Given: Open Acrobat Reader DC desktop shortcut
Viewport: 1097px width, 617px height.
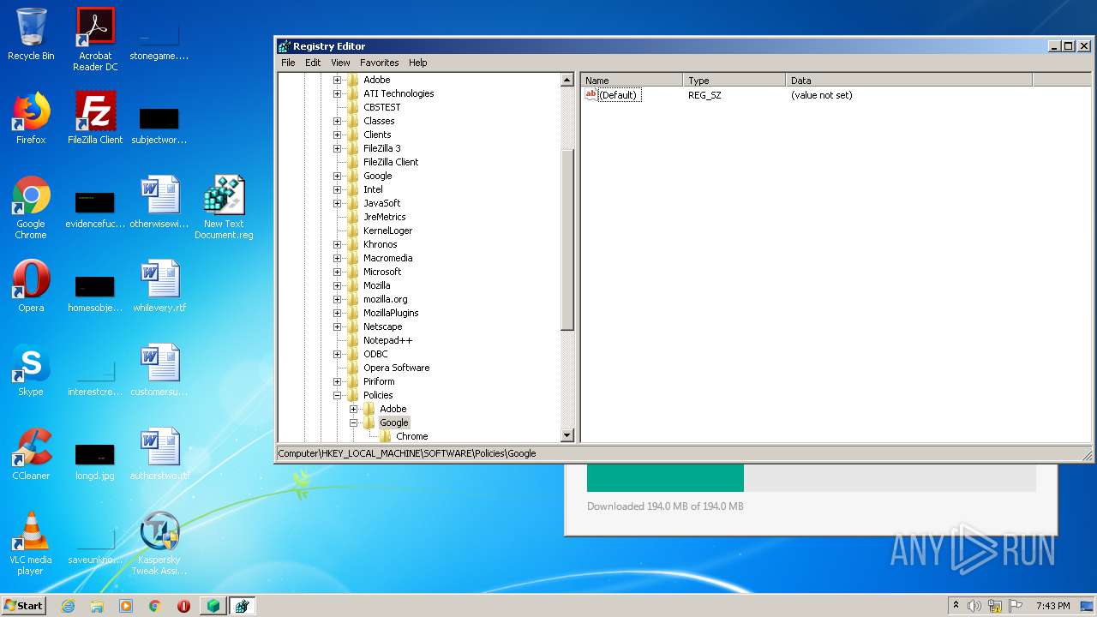Looking at the screenshot, I should (x=95, y=39).
